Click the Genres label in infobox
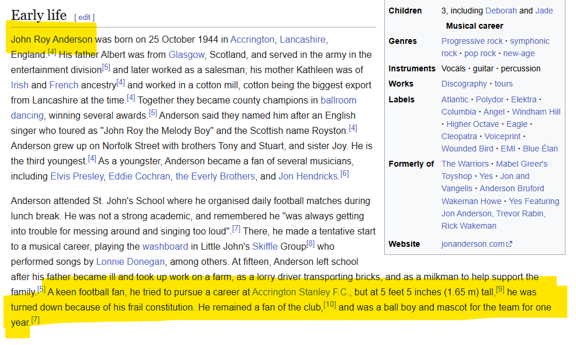 (x=402, y=41)
